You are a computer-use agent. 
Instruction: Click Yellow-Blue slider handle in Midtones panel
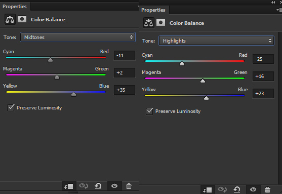tap(73, 94)
